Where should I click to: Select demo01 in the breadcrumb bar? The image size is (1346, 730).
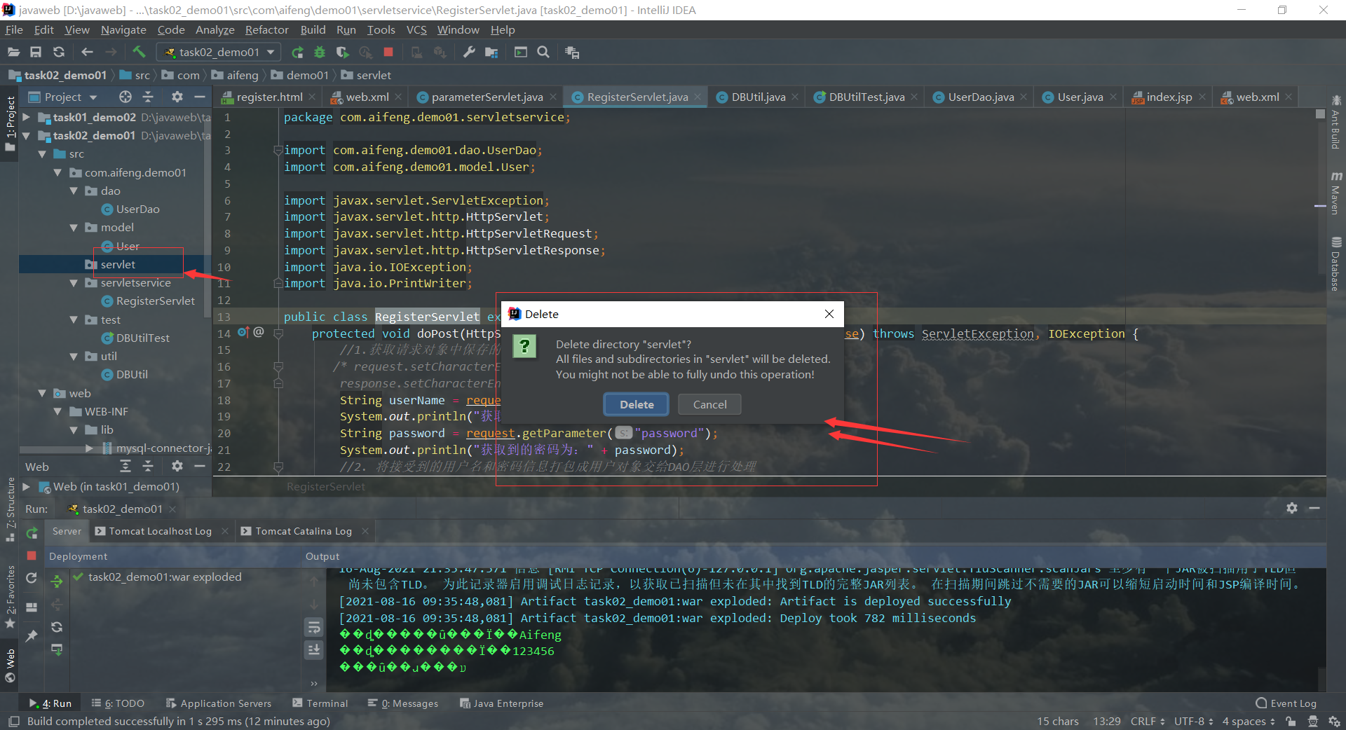point(306,75)
